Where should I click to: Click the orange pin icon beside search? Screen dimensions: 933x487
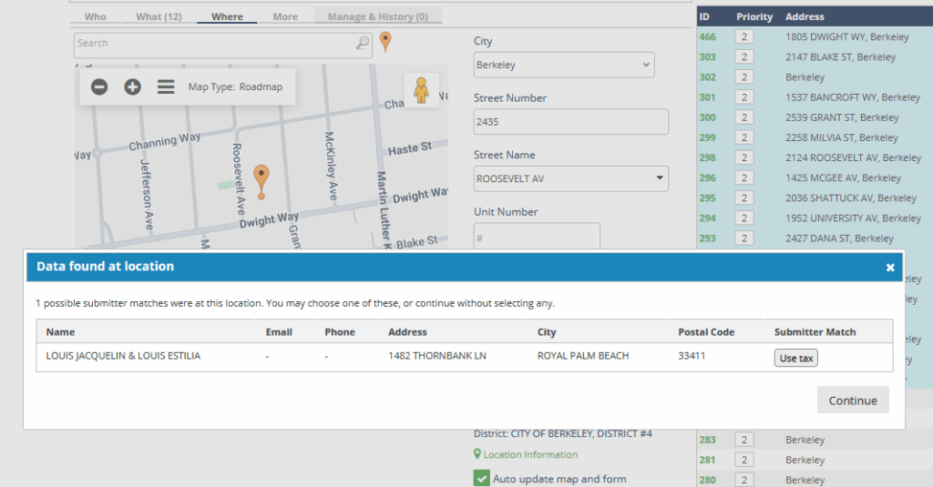tap(385, 41)
